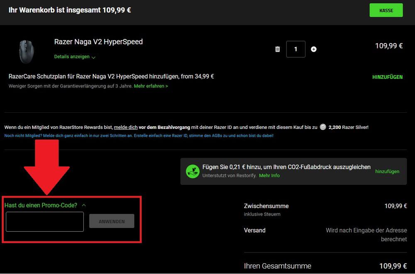Click the quantity field showing 1
Screen dimensions: 415x274
pos(295,49)
